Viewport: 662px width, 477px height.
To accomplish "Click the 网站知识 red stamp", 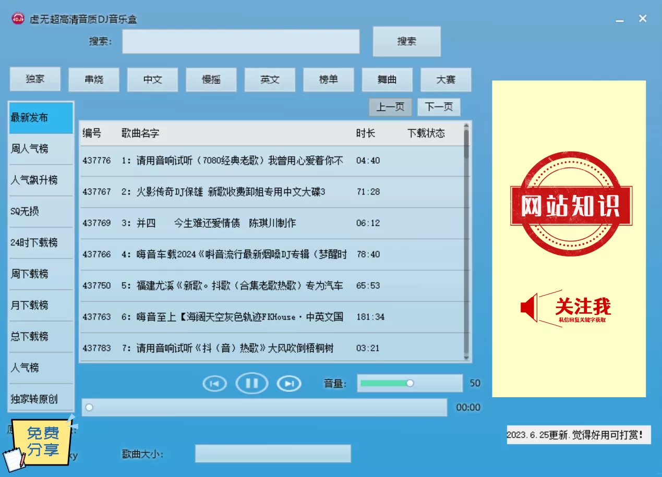I will point(570,204).
